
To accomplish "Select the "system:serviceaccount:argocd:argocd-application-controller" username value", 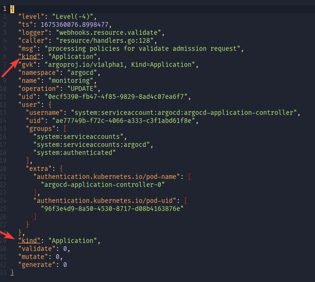I will [183, 113].
